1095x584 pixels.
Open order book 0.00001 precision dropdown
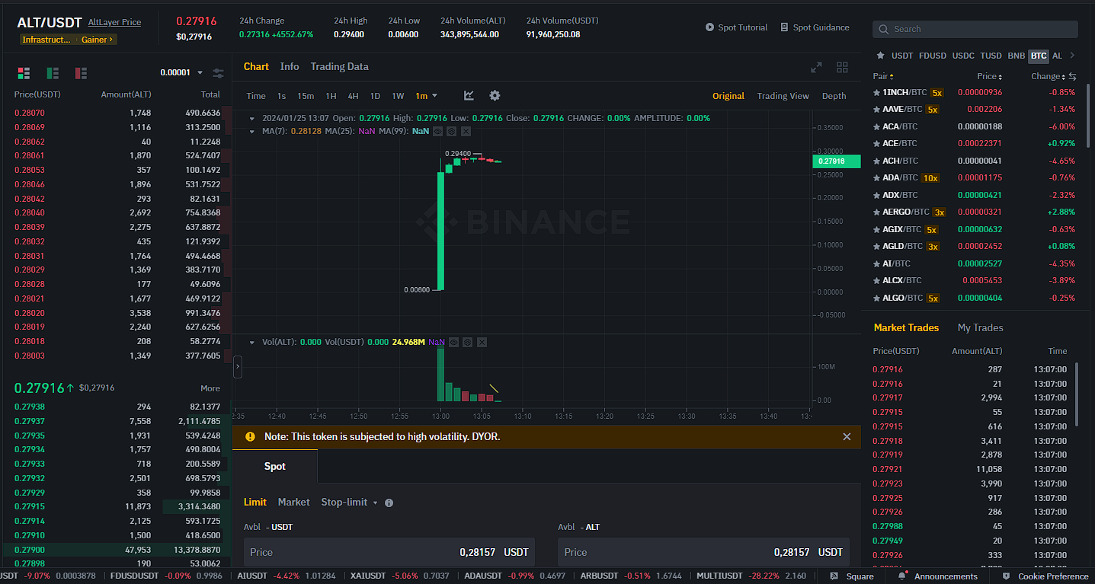tap(181, 73)
